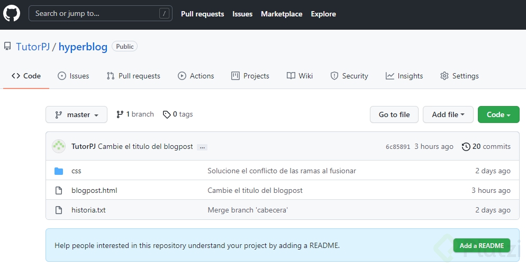Click Issues in top navigation bar
The height and width of the screenshot is (266, 526).
242,14
